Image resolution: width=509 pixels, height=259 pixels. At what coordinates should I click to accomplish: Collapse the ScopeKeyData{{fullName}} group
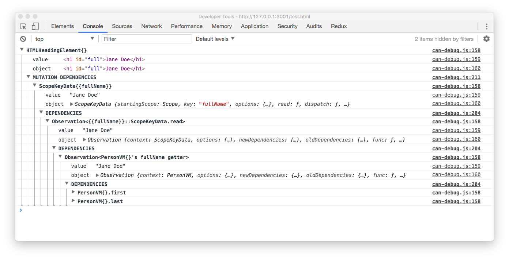[35, 86]
